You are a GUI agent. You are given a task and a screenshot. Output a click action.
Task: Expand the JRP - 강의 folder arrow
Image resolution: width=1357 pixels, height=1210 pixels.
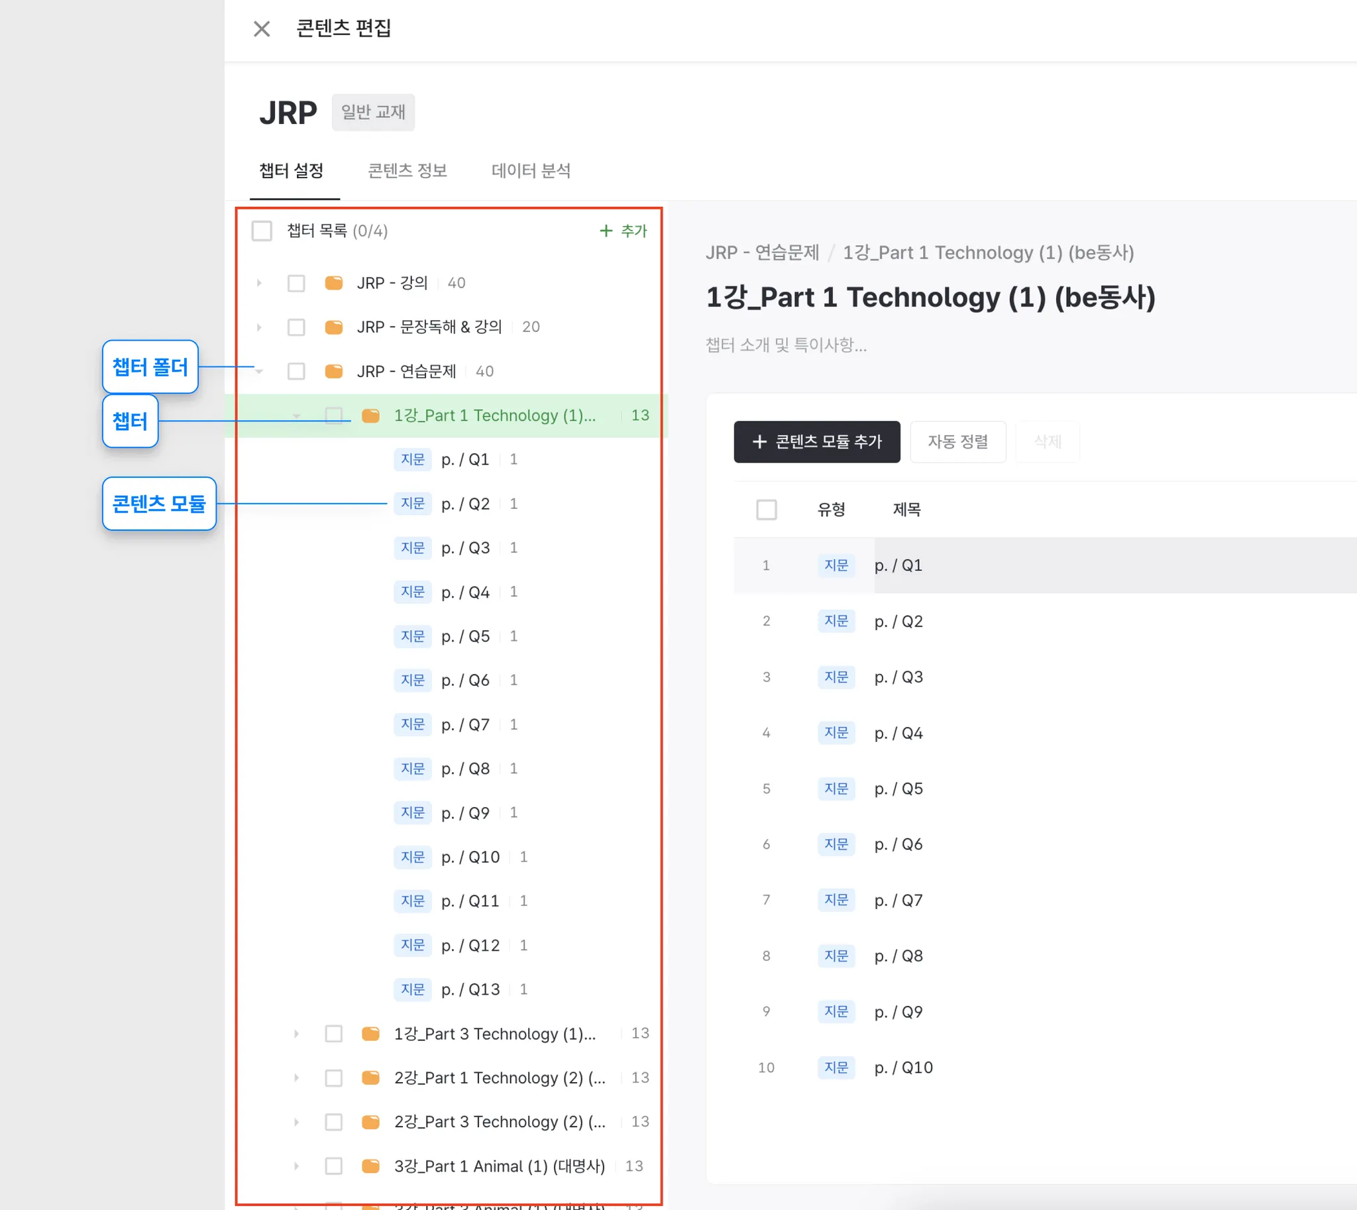click(x=258, y=283)
